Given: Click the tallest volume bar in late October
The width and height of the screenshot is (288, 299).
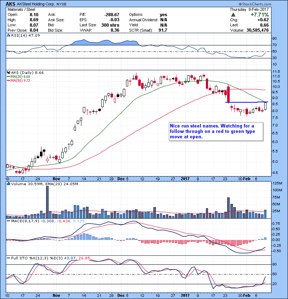Looking at the screenshot, I should tap(48, 202).
